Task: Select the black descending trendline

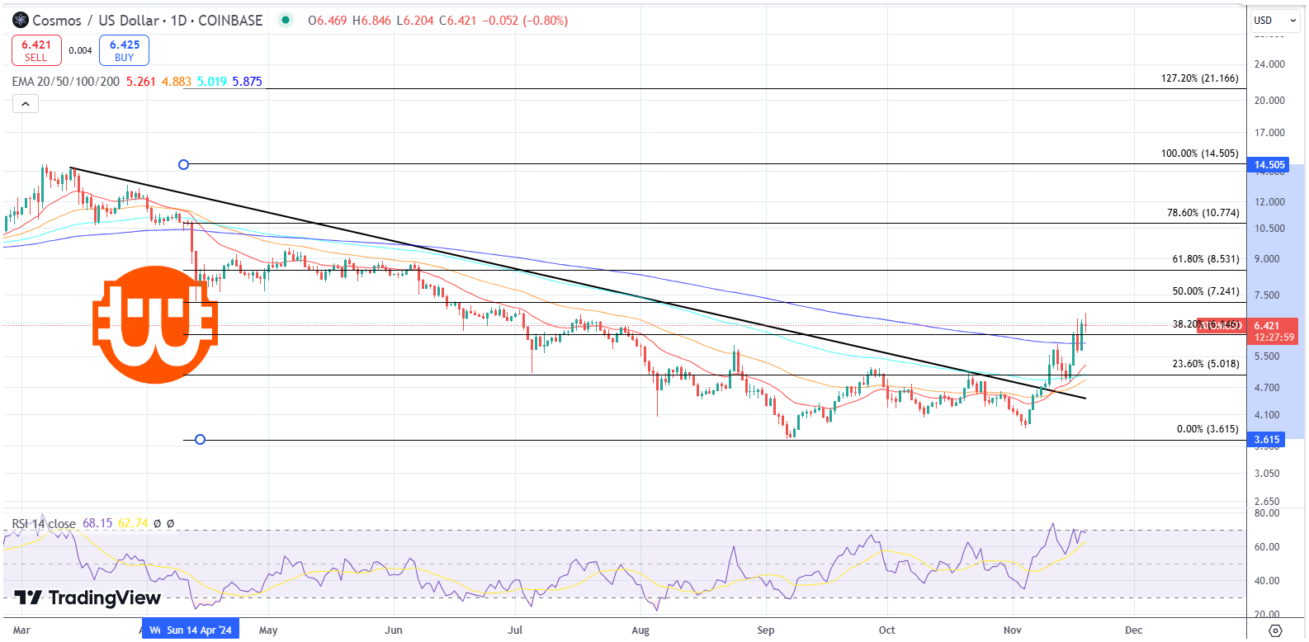Action: 578,284
